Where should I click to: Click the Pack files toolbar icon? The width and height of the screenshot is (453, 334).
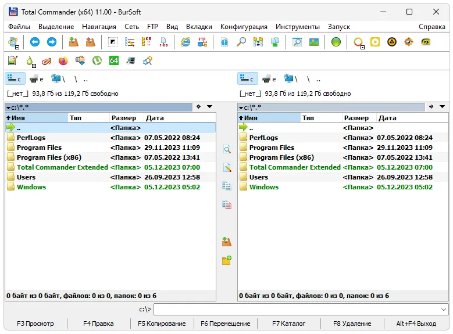click(74, 42)
